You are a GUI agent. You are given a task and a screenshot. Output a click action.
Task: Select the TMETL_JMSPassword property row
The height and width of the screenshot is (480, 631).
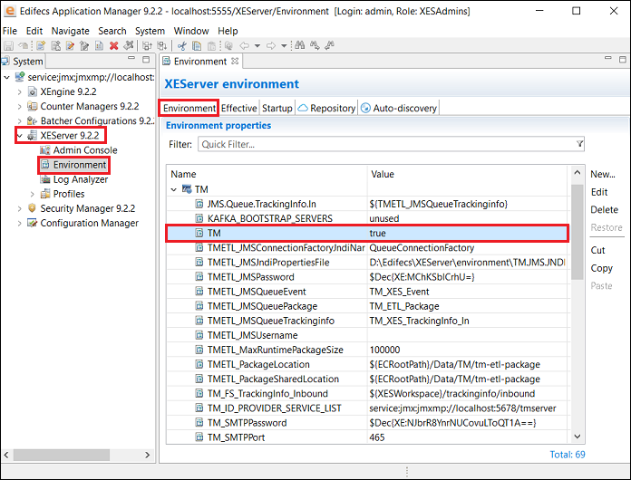(x=367, y=277)
